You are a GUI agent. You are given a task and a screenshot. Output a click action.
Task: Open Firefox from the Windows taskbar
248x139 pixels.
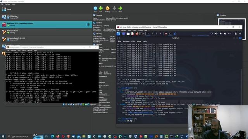(58, 136)
